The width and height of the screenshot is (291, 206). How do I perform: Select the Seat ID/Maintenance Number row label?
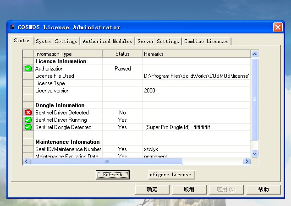tap(68, 149)
